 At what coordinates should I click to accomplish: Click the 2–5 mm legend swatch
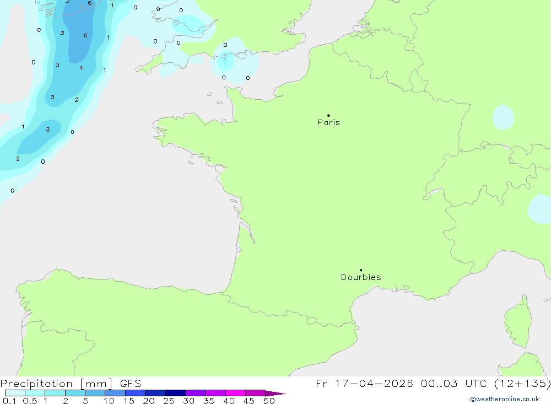coord(75,393)
